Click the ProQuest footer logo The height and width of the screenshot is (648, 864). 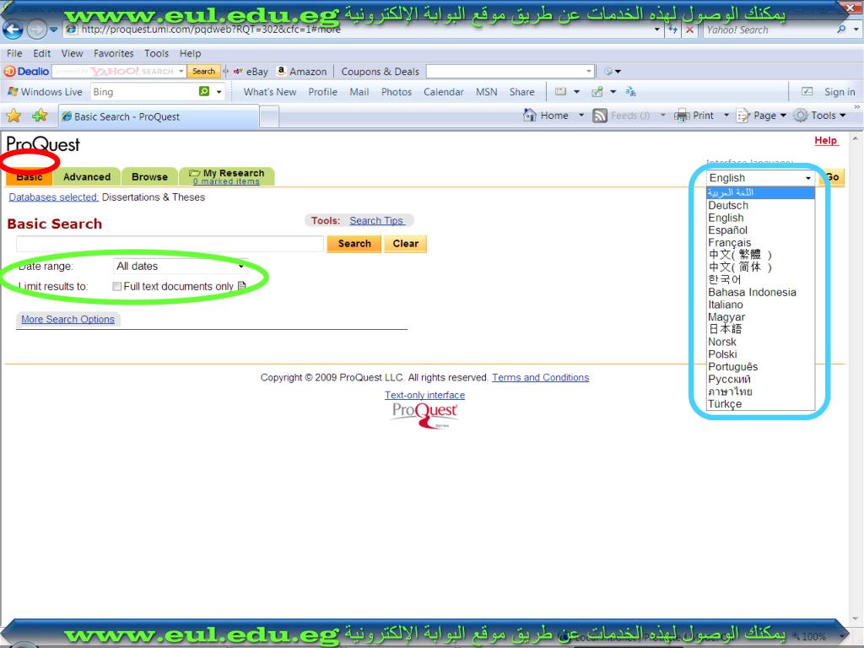425,415
